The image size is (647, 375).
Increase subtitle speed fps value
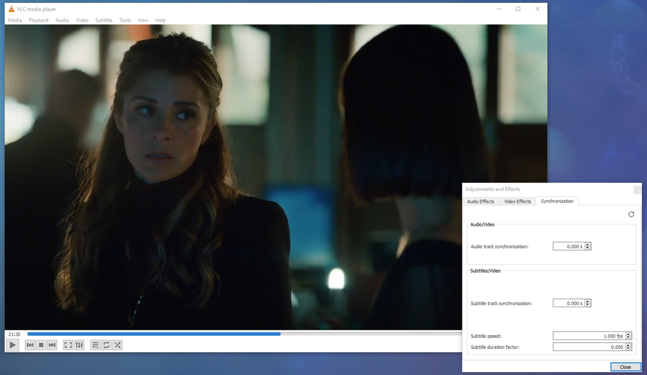pyautogui.click(x=629, y=334)
